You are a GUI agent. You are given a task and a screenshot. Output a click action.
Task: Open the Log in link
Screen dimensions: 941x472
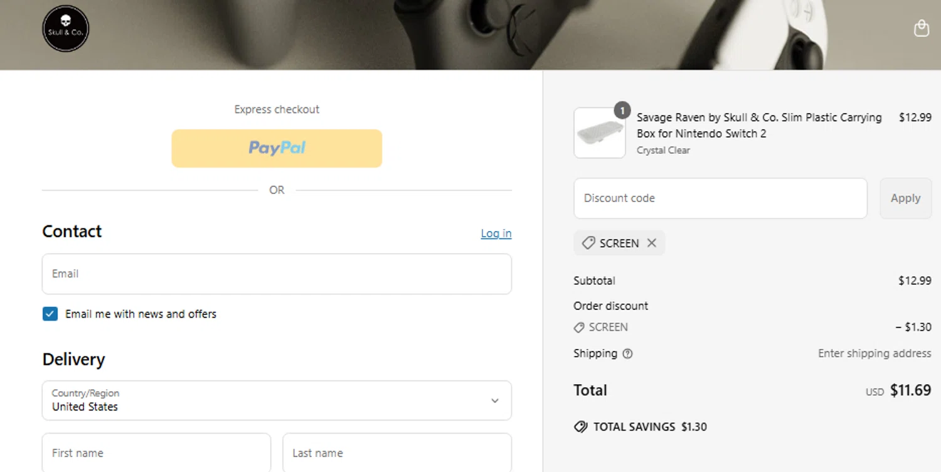(496, 233)
